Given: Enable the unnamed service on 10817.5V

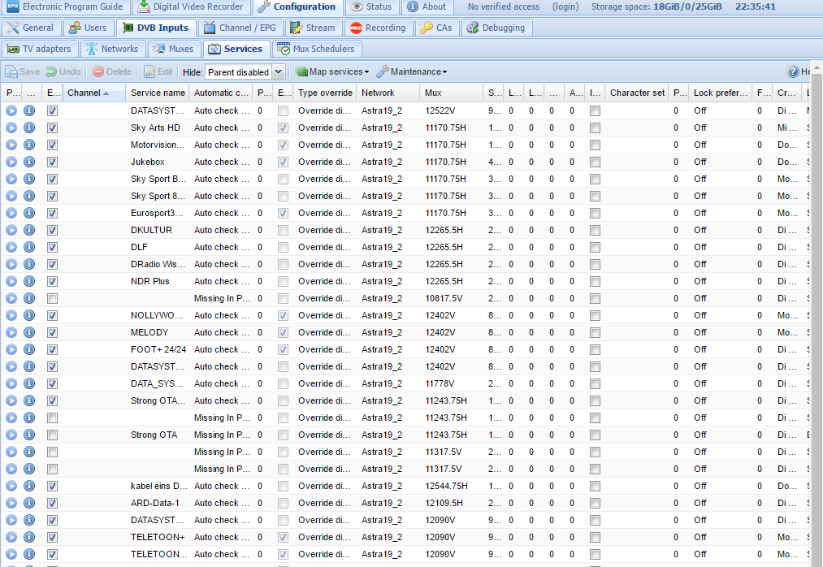Looking at the screenshot, I should tap(52, 298).
